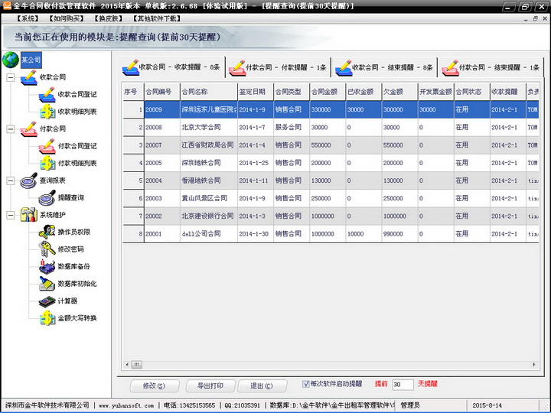Click the 990000 owed amount cell
Viewport: 551px width, 413px height.
[x=399, y=234]
